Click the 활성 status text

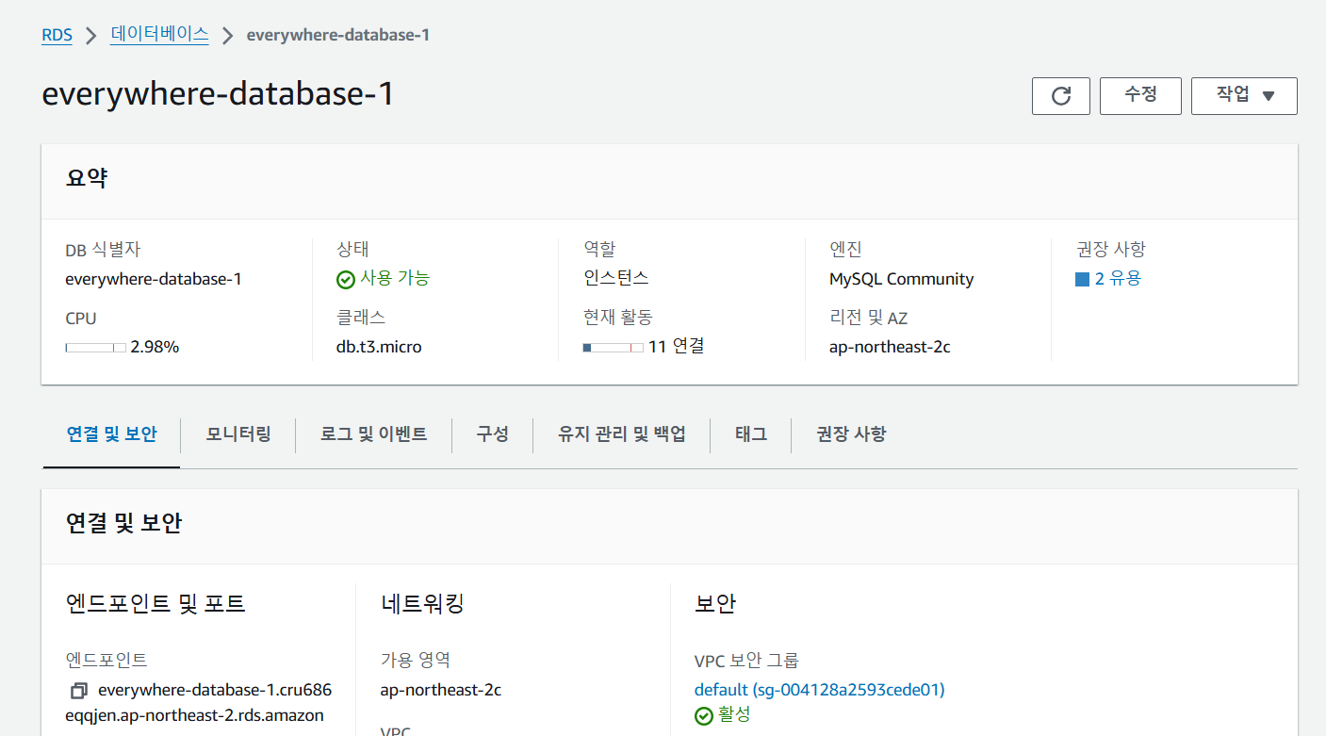[734, 715]
